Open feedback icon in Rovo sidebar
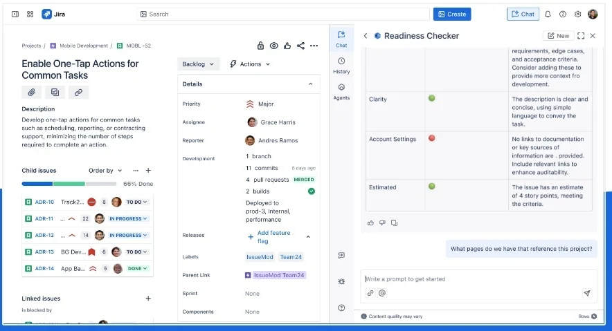This screenshot has height=331, width=612. coord(341,256)
